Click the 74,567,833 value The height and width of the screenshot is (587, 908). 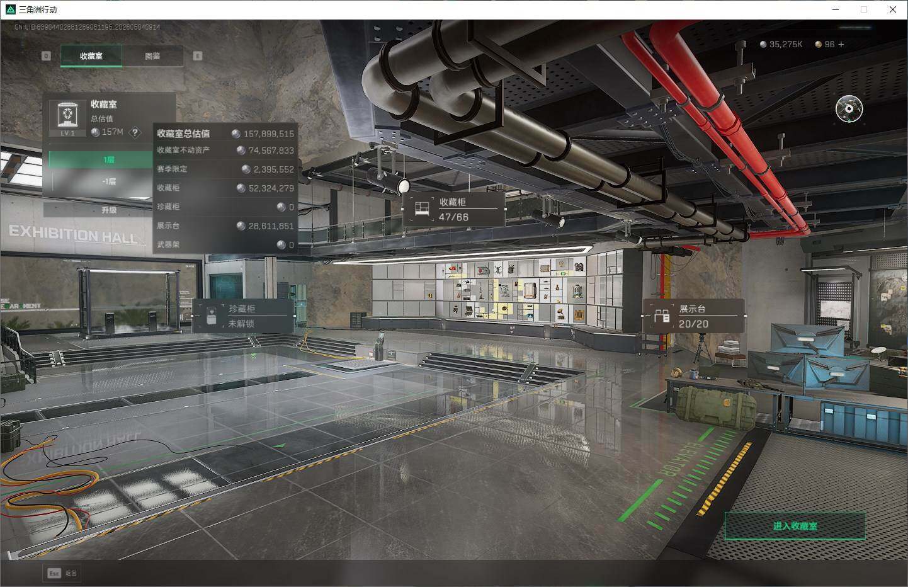[271, 151]
